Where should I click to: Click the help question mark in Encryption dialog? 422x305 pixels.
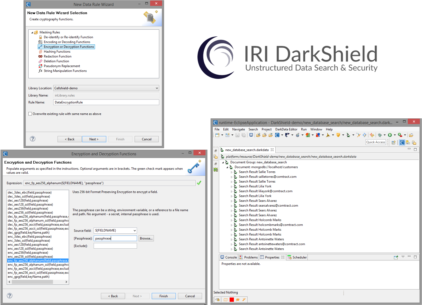pos(10,296)
